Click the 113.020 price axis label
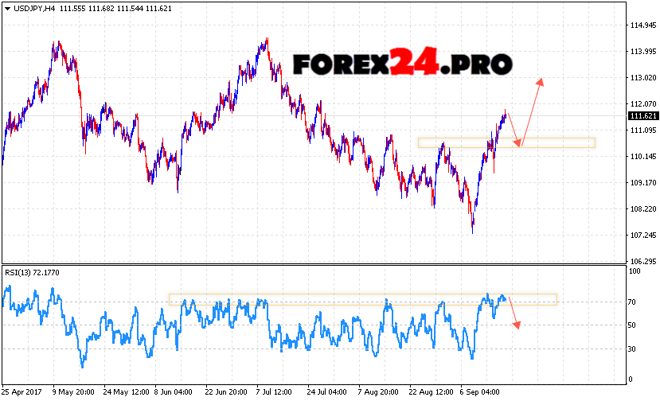The width and height of the screenshot is (660, 401). 642,78
